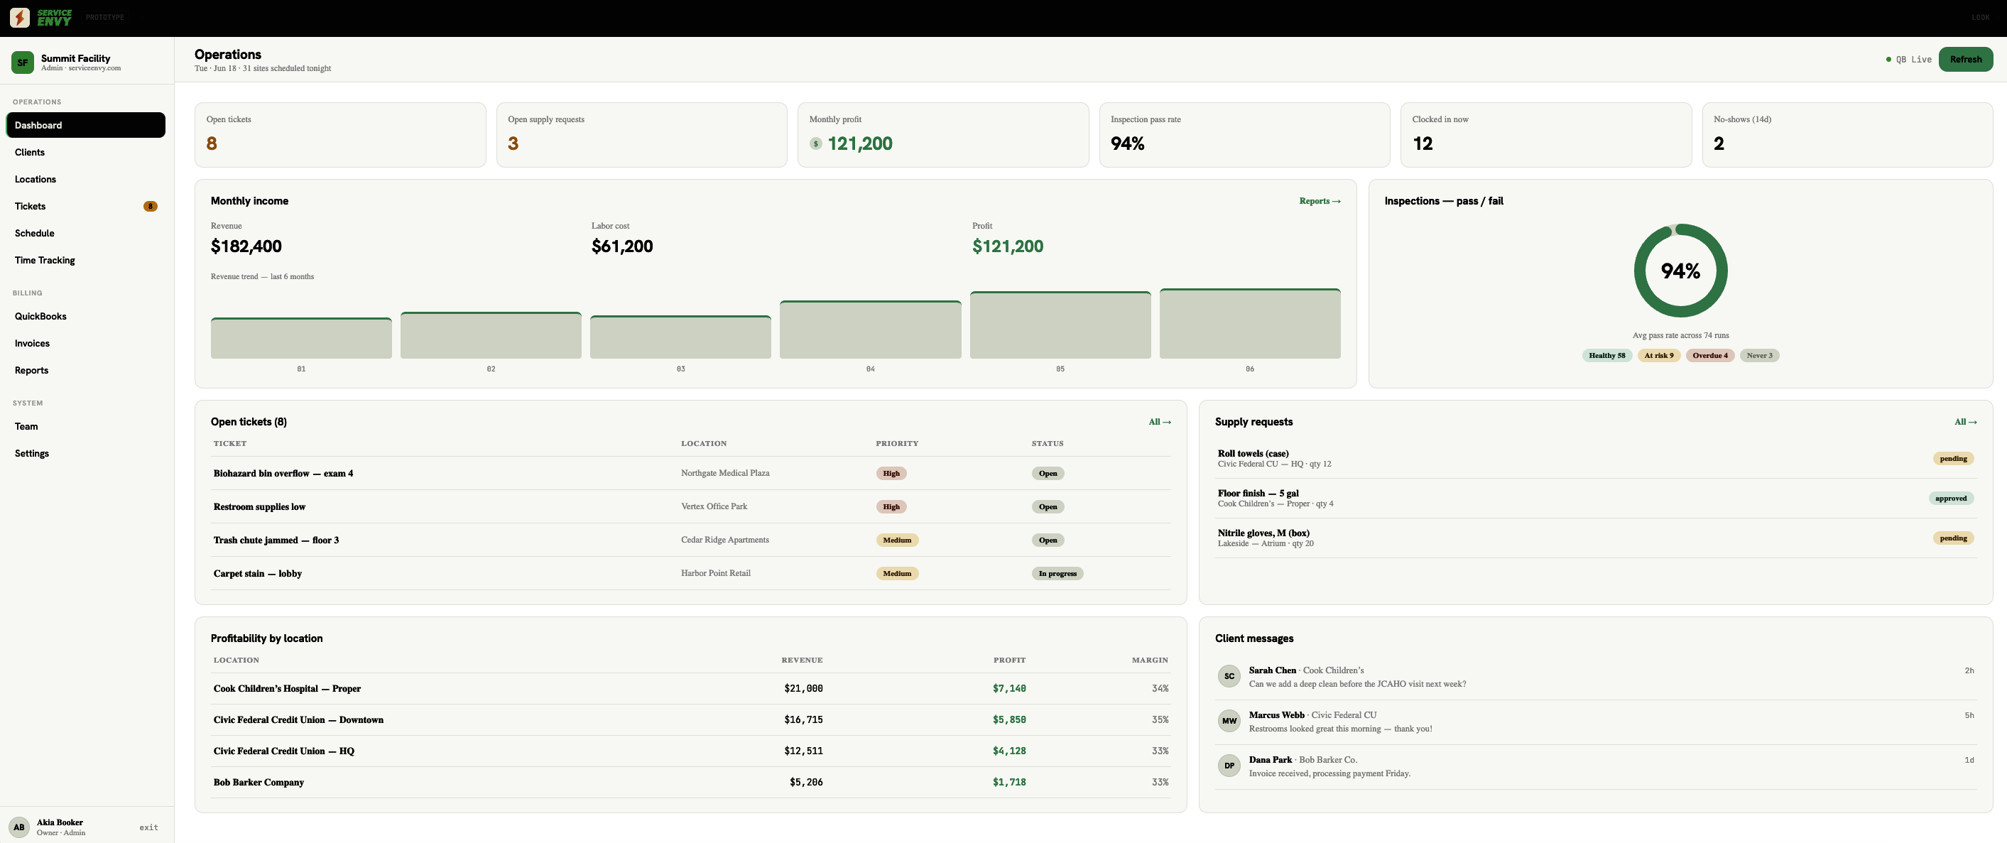
Task: Click the Tickets count badge in sidebar
Action: click(x=151, y=207)
